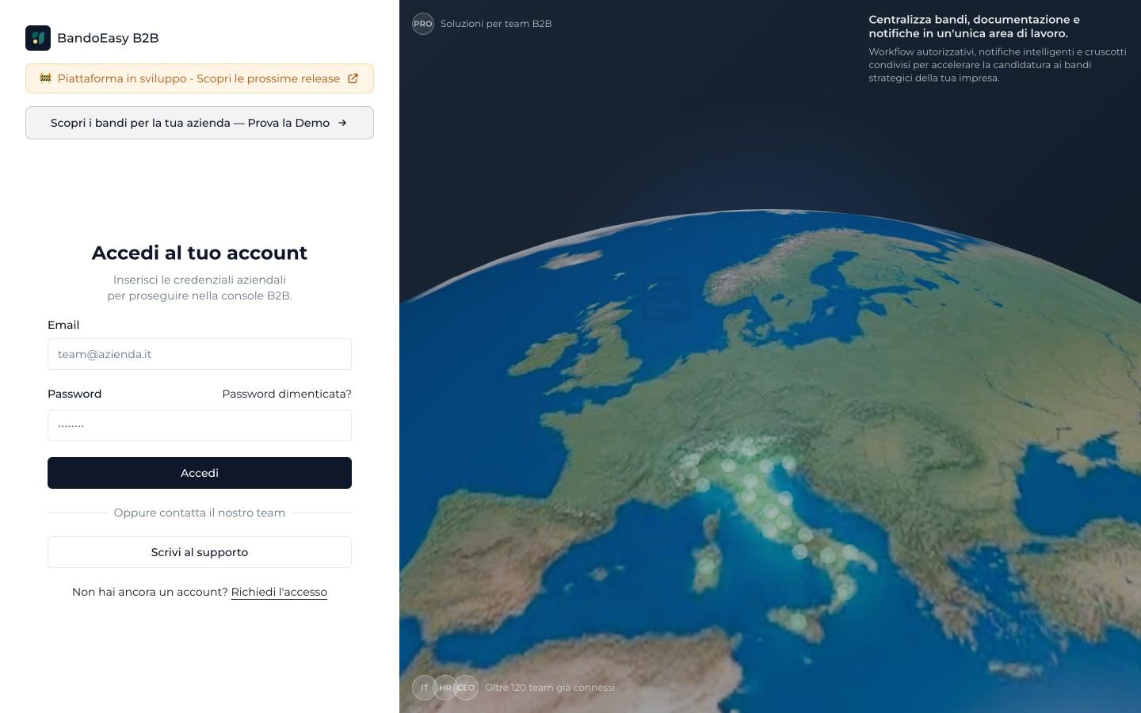
Task: Click the construction icon in the banner
Action: click(x=45, y=78)
